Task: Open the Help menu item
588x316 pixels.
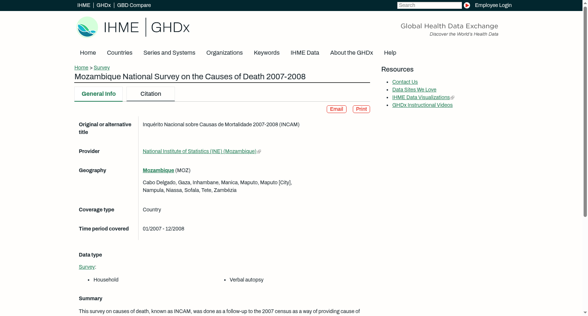Action: (390, 53)
